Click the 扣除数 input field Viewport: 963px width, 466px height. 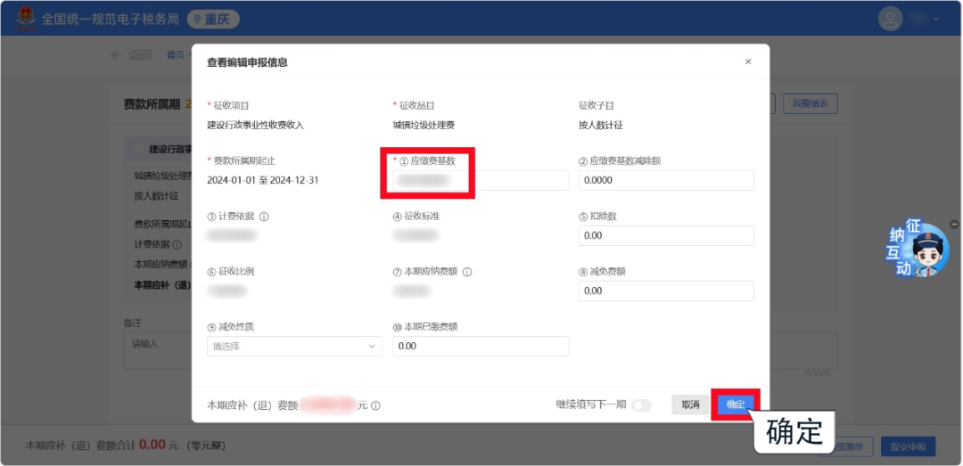(x=665, y=236)
